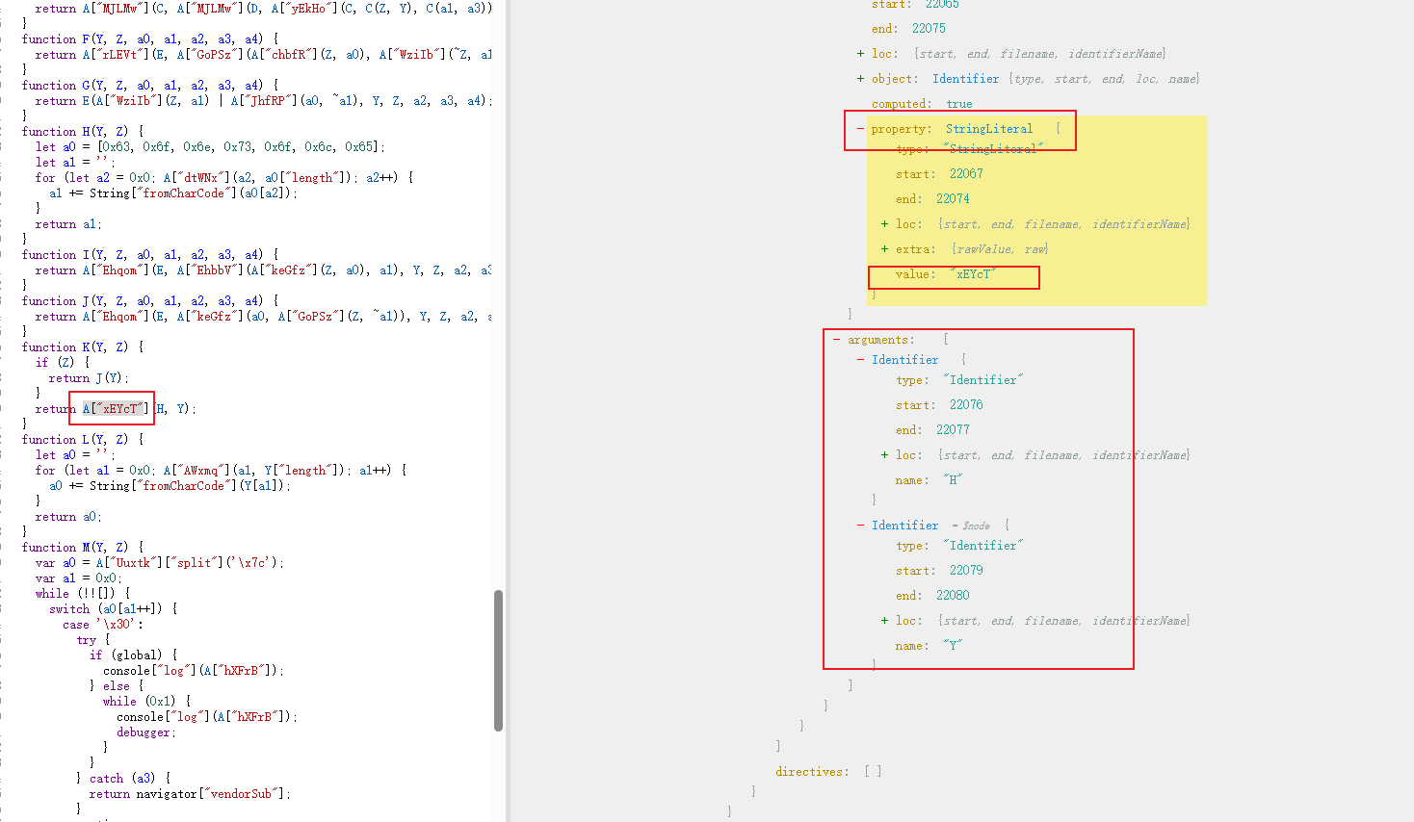Click the function L(Y, Z) declaration
This screenshot has width=1414, height=822.
83,440
